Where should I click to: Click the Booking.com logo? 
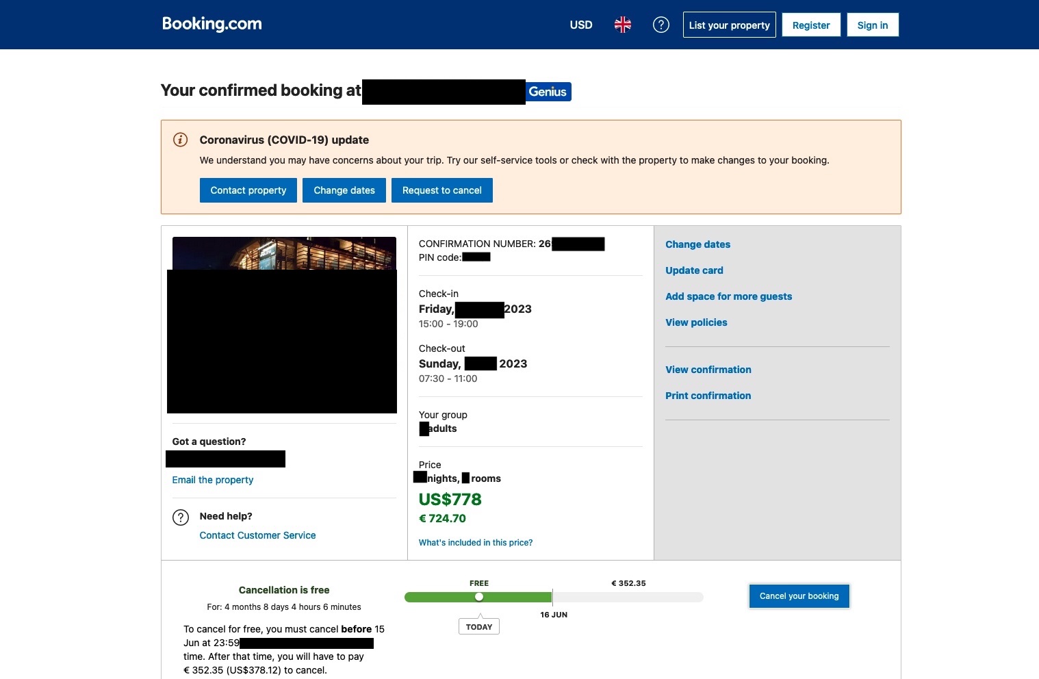tap(211, 24)
